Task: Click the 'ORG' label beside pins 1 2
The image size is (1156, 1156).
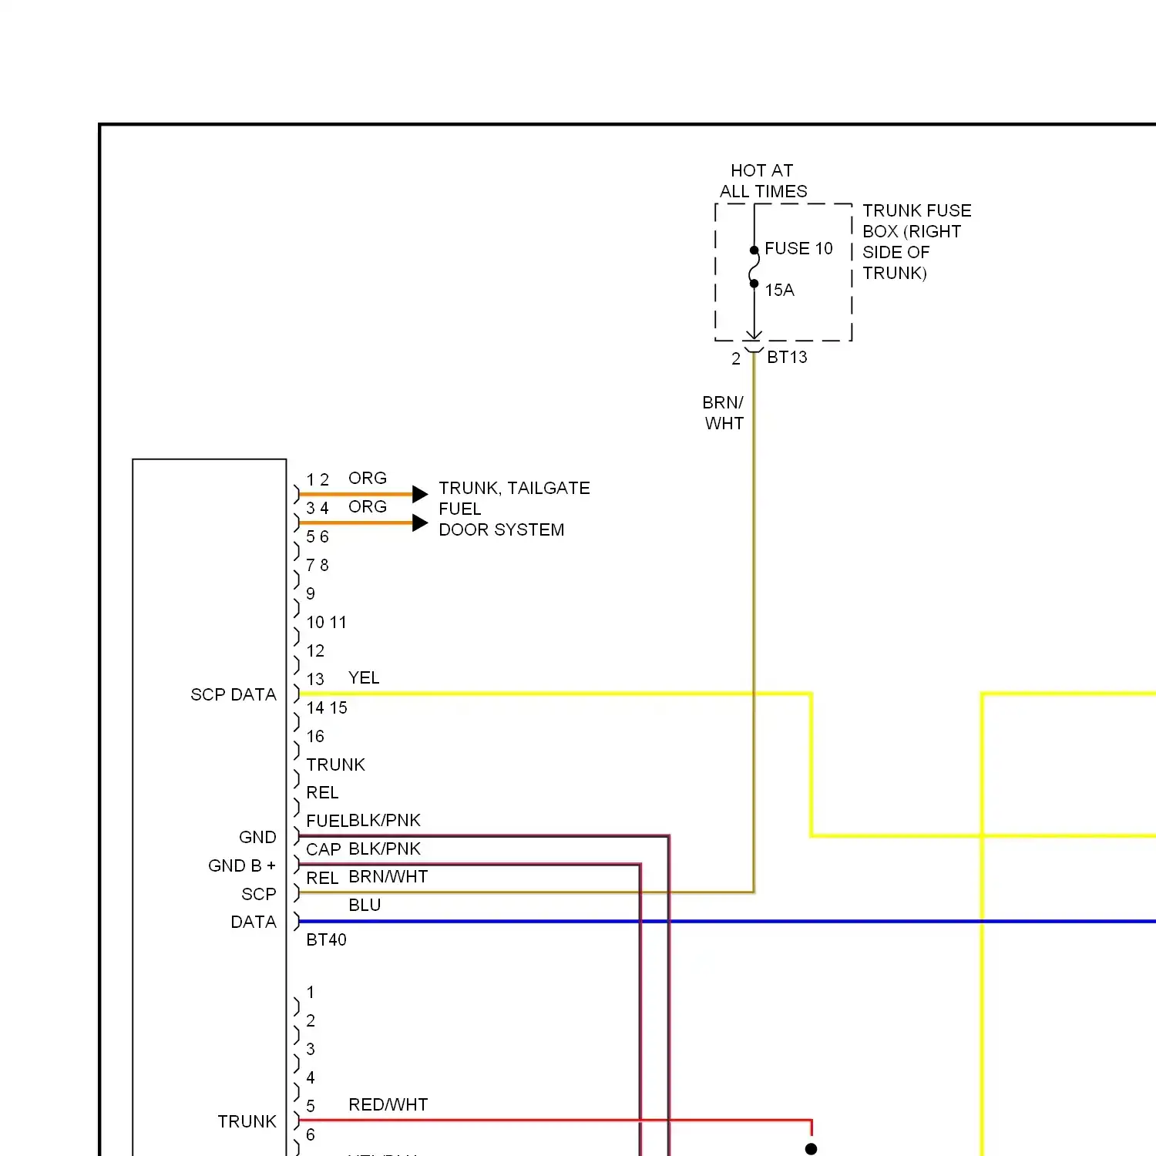Action: pyautogui.click(x=368, y=479)
